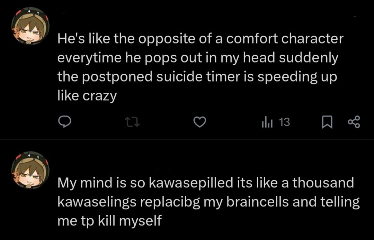374x240 pixels.
Task: Repost the first tweet using the retweet arrows
Action: [x=132, y=122]
